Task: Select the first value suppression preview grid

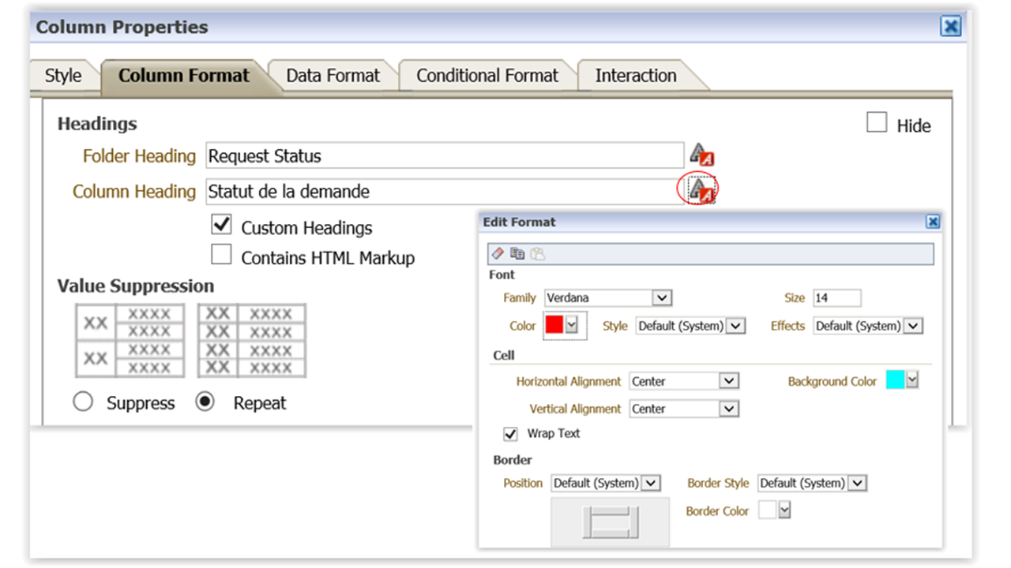Action: coord(130,341)
